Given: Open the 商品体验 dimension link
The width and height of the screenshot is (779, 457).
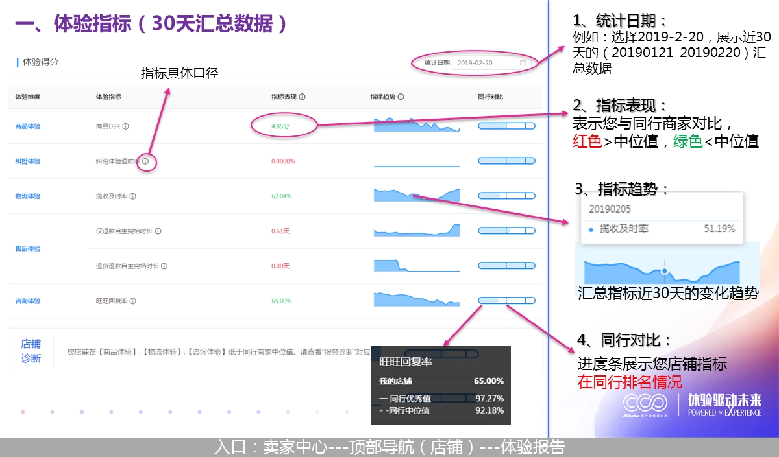Looking at the screenshot, I should click(x=28, y=126).
